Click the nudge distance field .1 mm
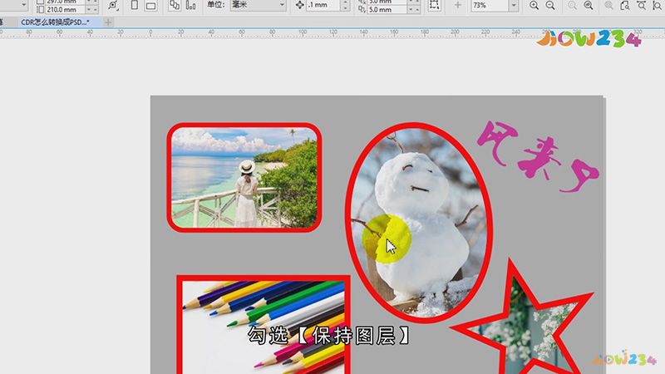665x374 pixels. click(x=323, y=5)
